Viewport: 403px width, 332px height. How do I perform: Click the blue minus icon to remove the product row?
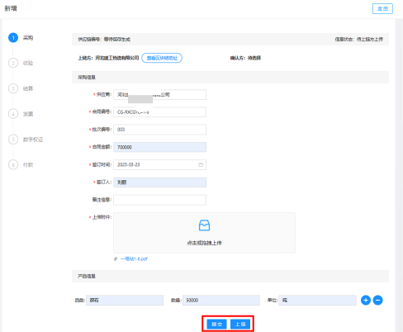coord(377,300)
